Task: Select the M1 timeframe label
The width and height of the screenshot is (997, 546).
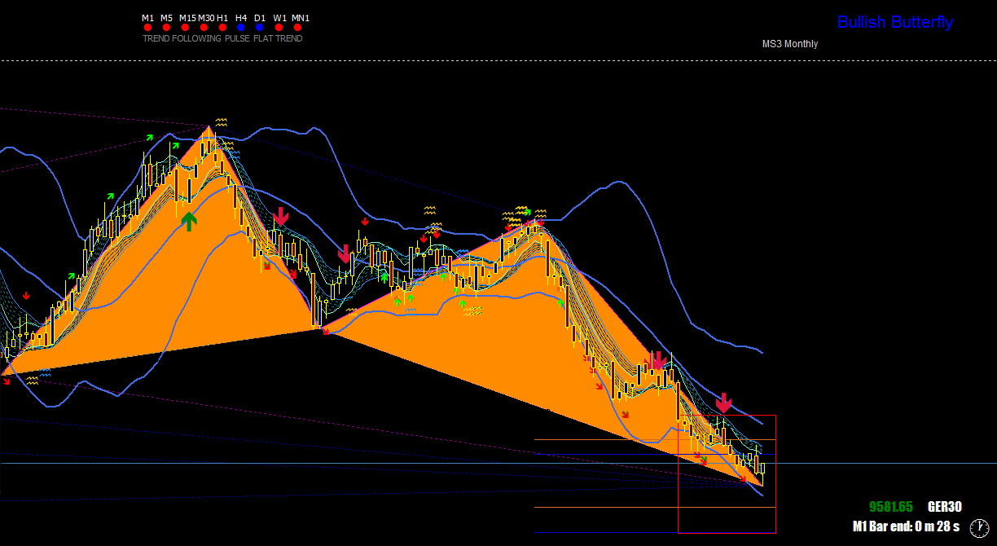Action: click(x=147, y=18)
